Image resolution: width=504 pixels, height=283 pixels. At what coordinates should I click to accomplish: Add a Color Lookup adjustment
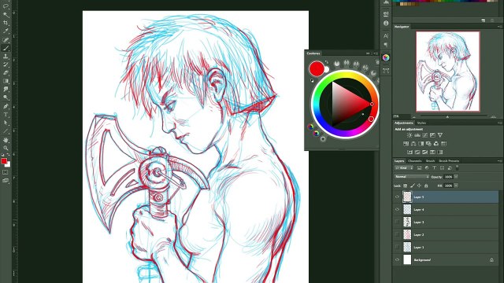(444, 144)
